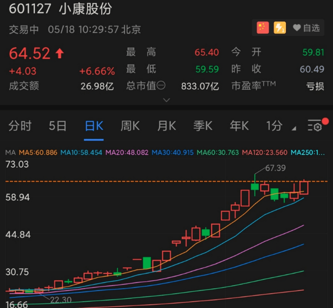Switch to 季K chart tab
Viewport: 333px width, 308px height.
pyautogui.click(x=203, y=126)
